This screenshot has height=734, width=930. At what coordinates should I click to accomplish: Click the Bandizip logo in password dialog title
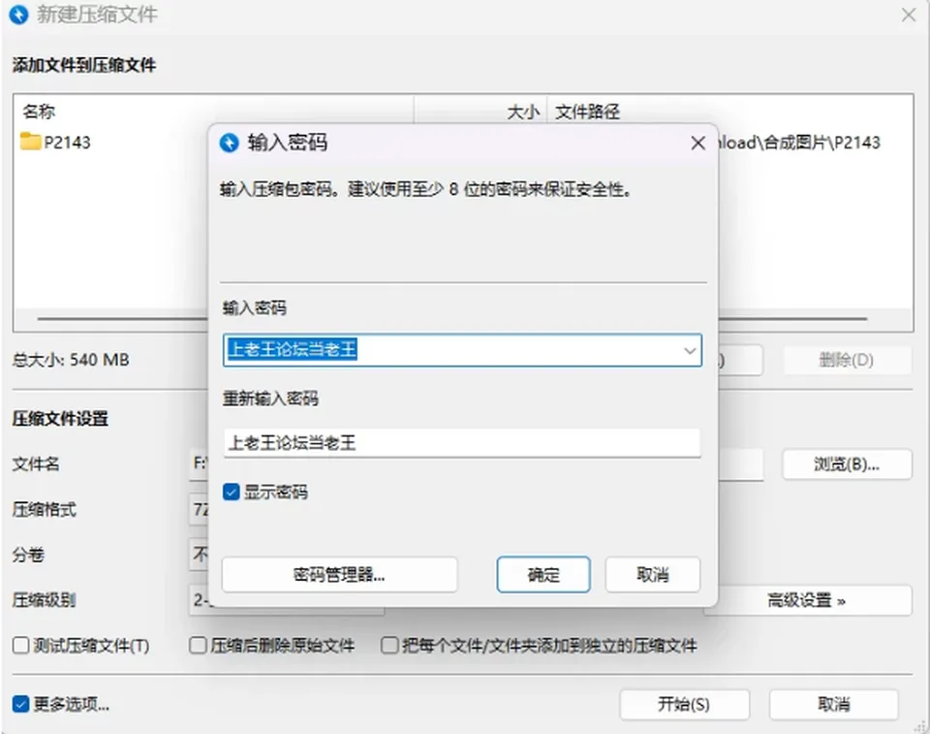229,143
